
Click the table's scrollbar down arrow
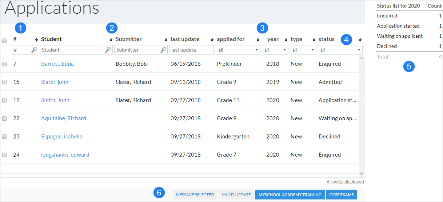click(x=362, y=174)
